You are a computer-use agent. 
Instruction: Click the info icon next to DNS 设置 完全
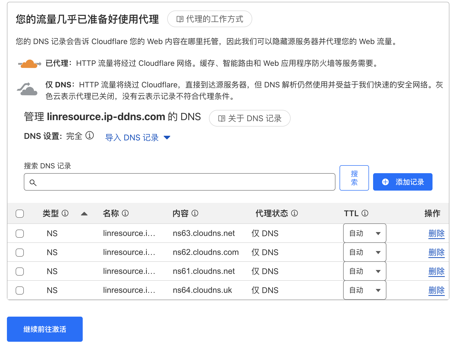click(90, 135)
